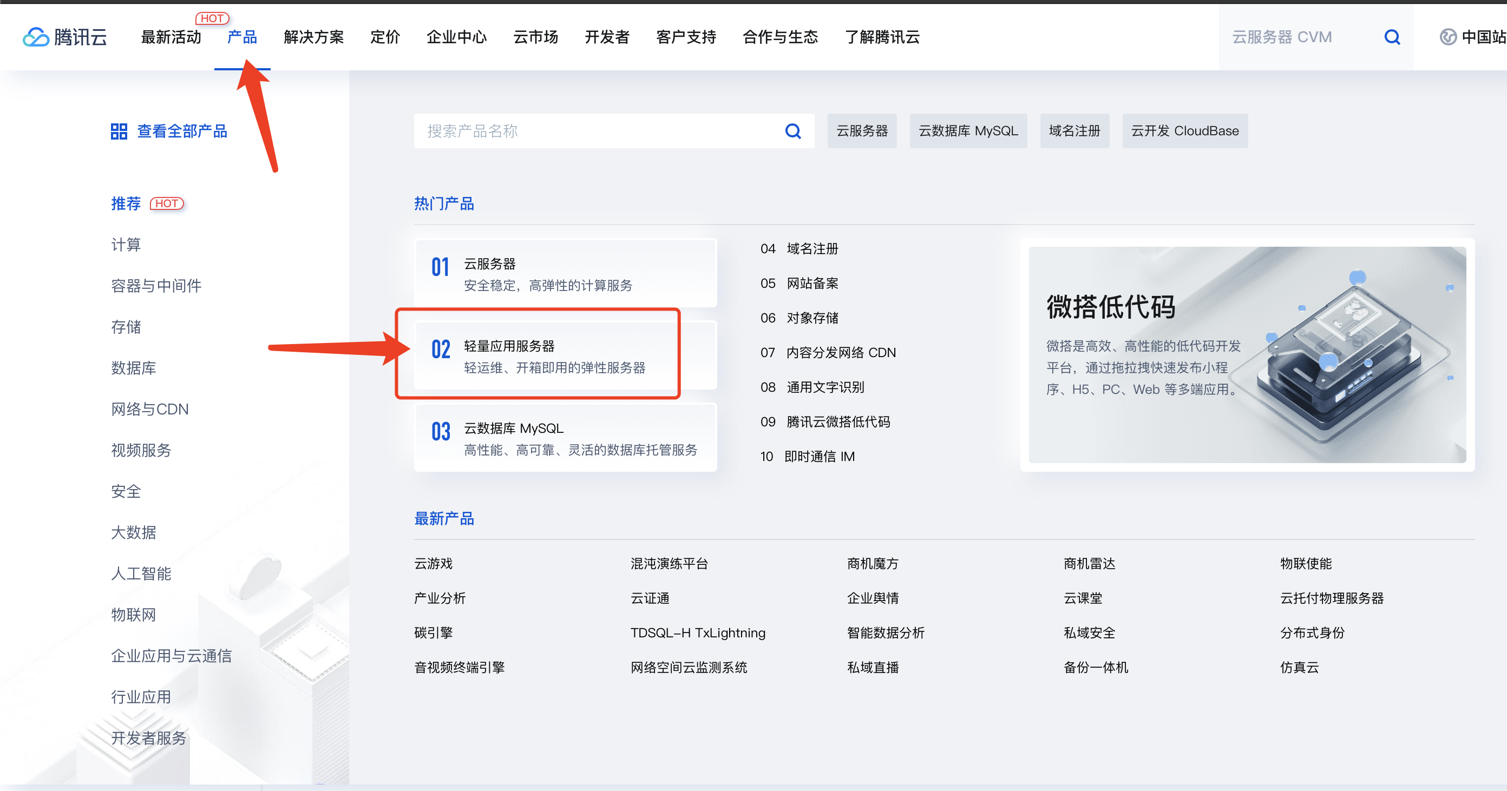Click the grid icon beside 查看全部产品
This screenshot has height=791, width=1507.
(119, 131)
